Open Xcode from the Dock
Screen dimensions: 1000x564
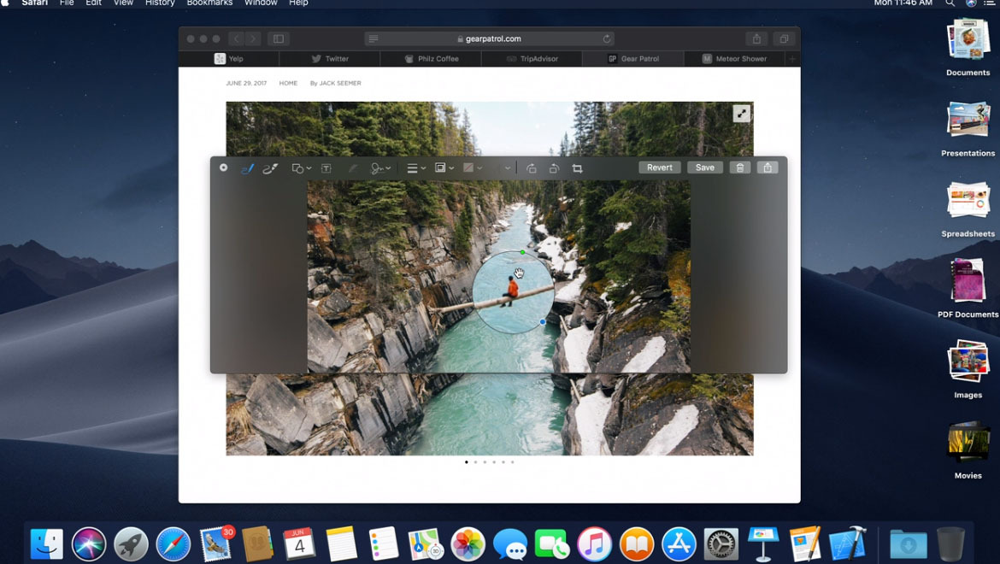pos(847,544)
